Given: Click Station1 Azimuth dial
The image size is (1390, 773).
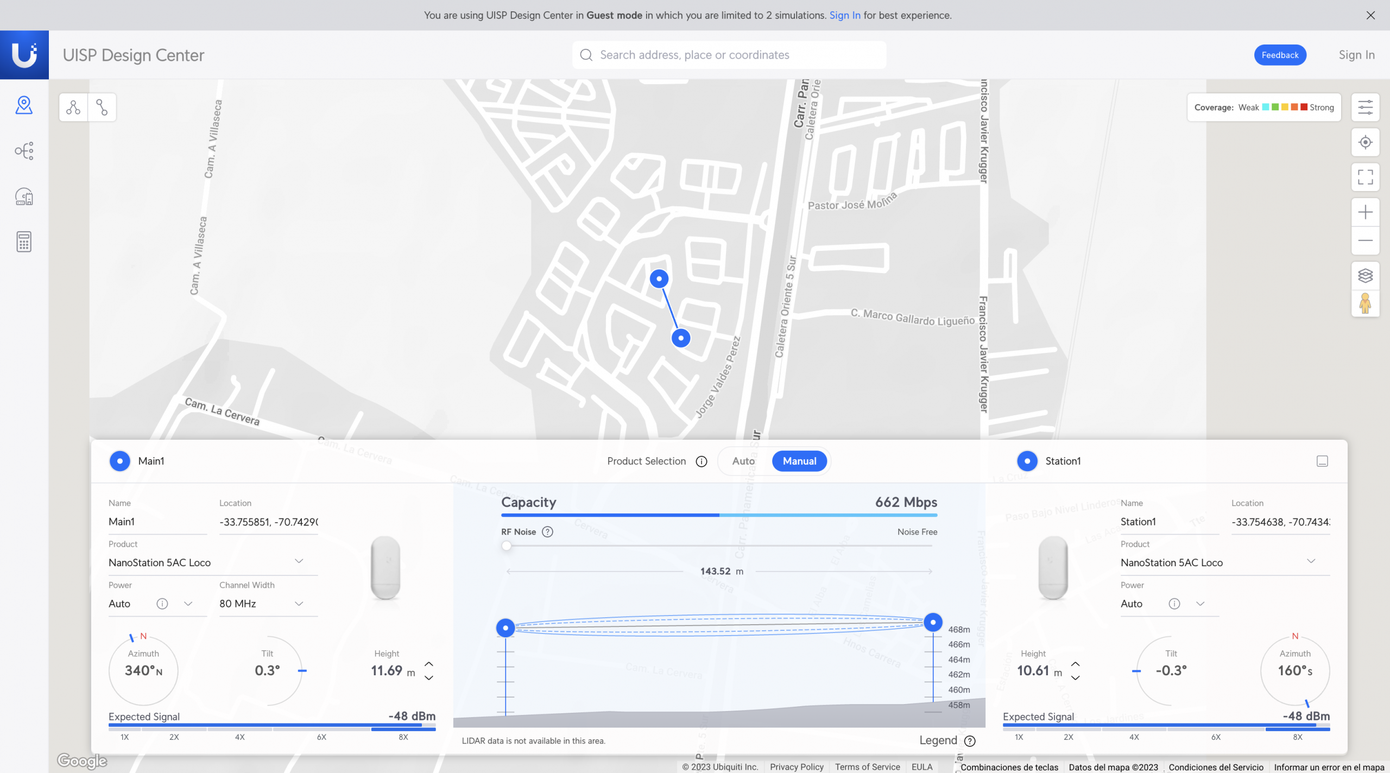Looking at the screenshot, I should (1295, 670).
